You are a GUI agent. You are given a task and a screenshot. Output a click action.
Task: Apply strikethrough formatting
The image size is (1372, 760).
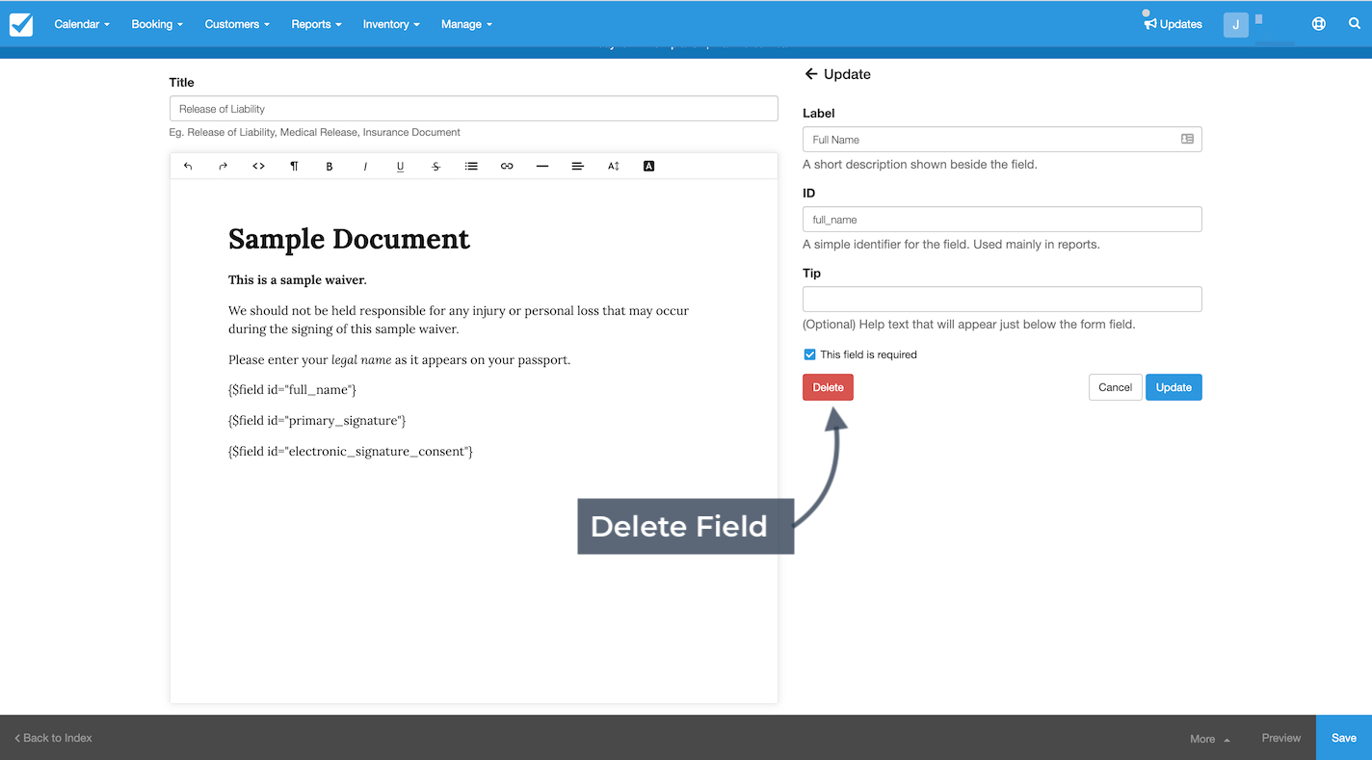(435, 167)
